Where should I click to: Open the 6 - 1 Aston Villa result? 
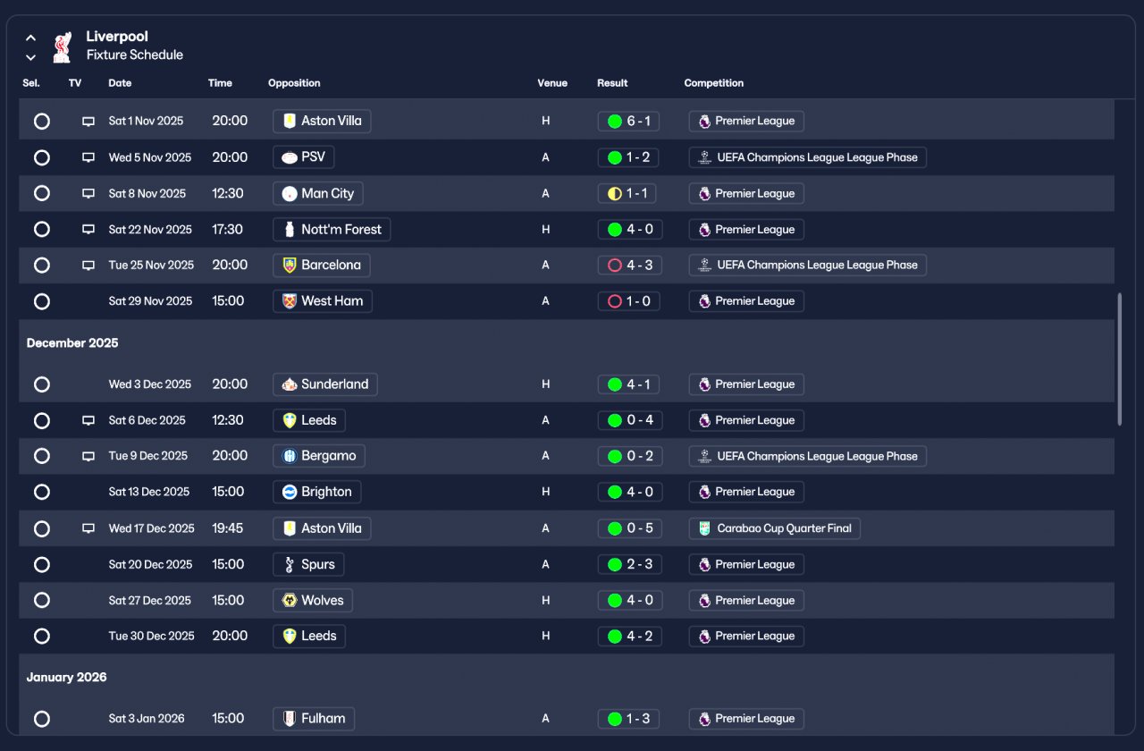pos(629,121)
